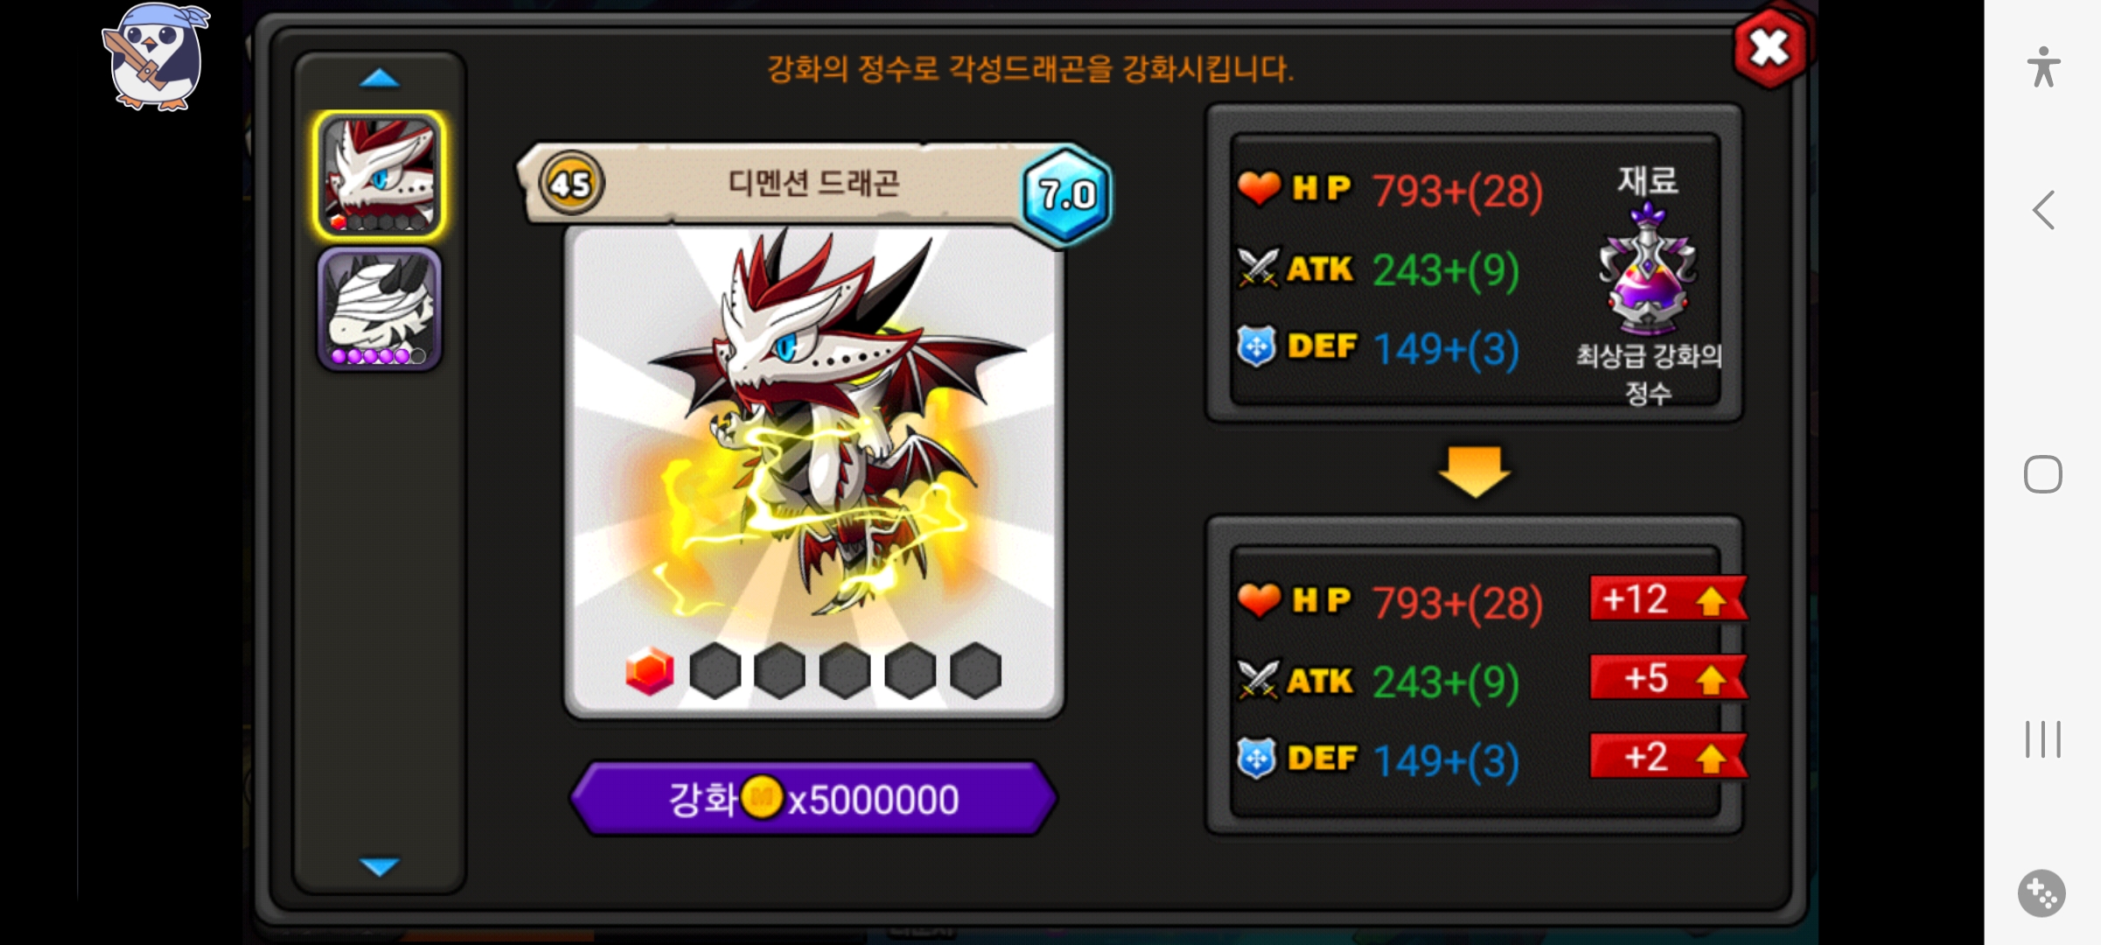The image size is (2101, 945).
Task: Tap the crossed swords ATK icon in the top stats panel
Action: [1258, 268]
